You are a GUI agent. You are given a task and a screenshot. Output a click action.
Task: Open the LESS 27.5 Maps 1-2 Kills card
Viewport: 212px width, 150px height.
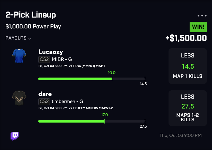[187, 108]
